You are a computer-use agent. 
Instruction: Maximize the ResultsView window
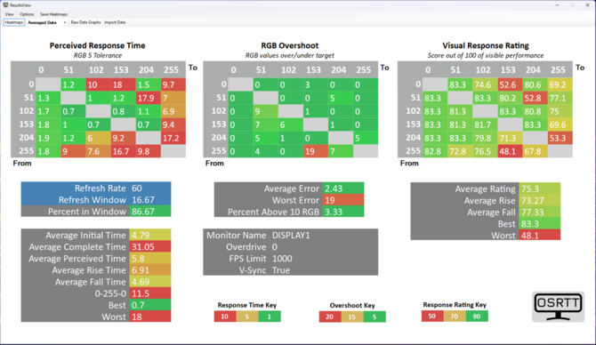point(572,5)
